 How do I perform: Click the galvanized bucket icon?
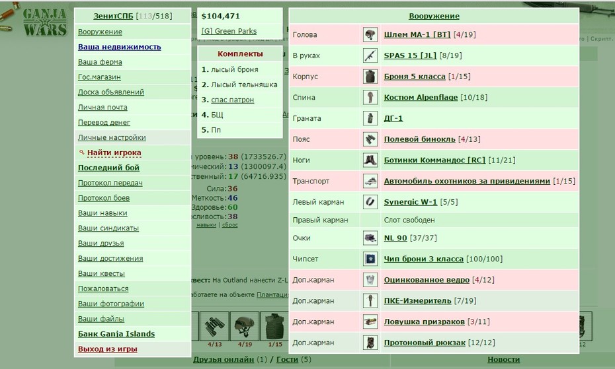370,280
